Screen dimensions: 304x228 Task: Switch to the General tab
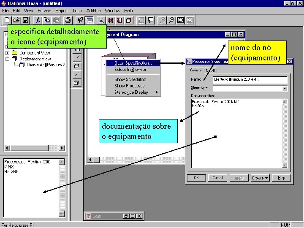pos(196,70)
